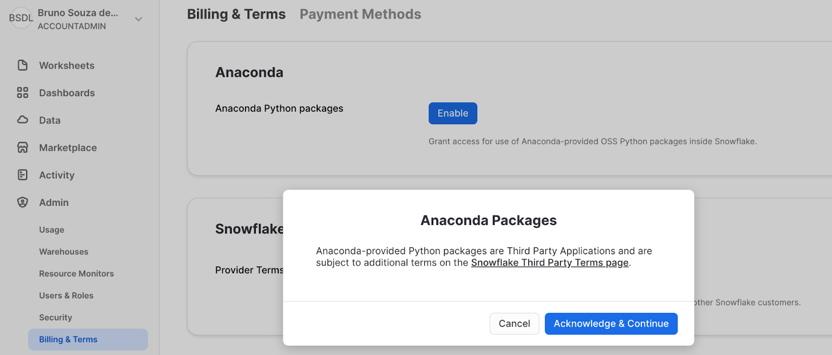832x355 pixels.
Task: Open Usage under Admin
Action: point(51,230)
